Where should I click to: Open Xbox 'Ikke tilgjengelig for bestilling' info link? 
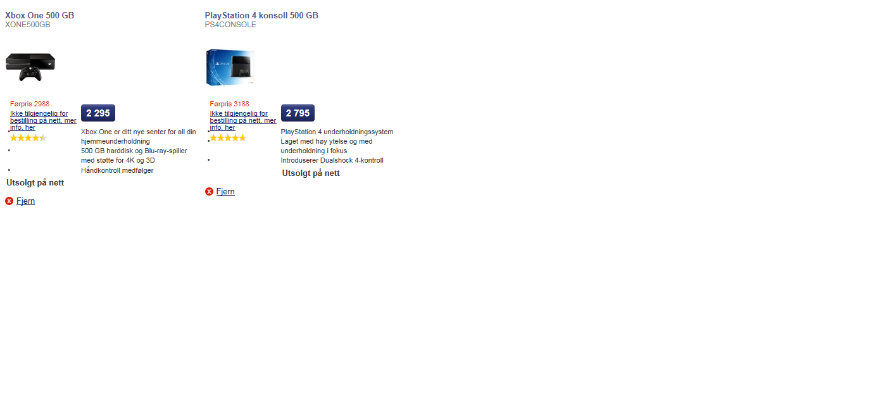click(43, 120)
